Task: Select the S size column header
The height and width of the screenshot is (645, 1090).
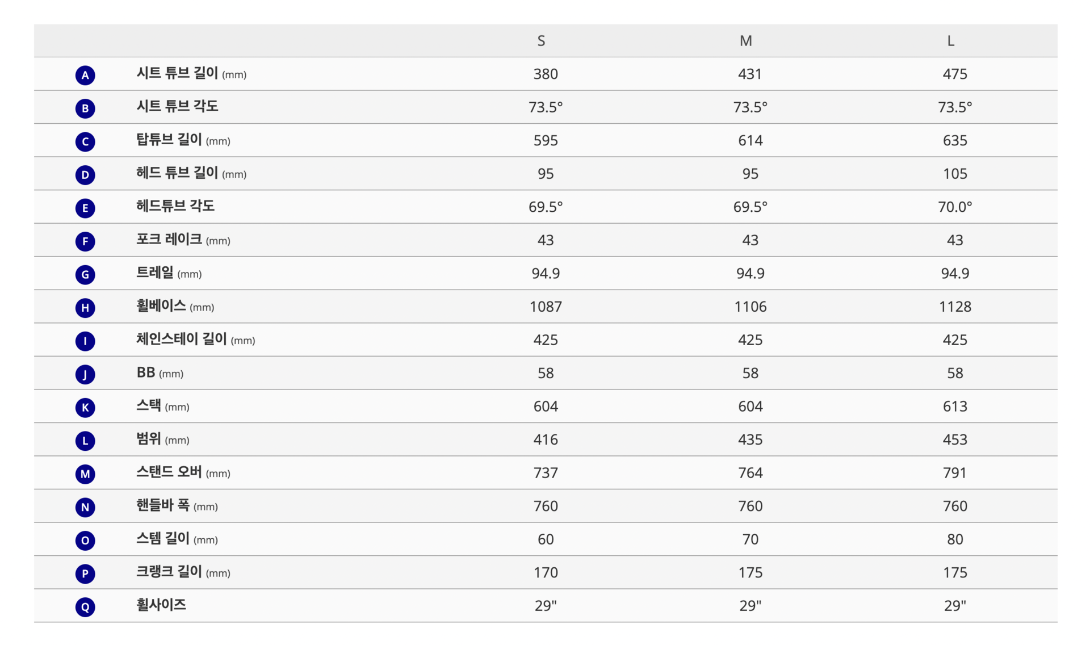Action: 541,41
